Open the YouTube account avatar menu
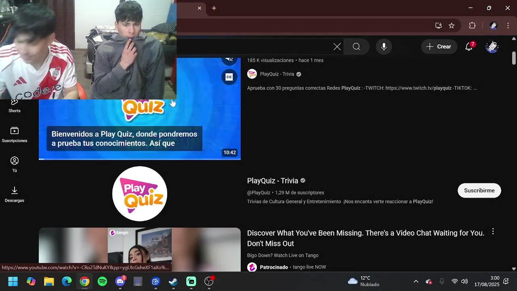The image size is (517, 291). pyautogui.click(x=492, y=46)
